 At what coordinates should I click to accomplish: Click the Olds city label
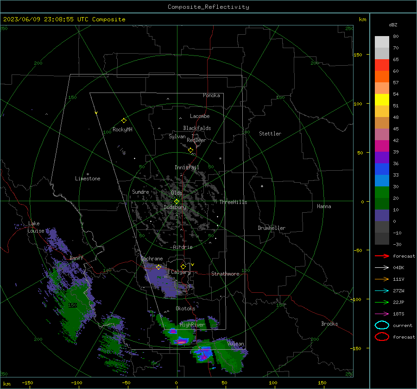(177, 193)
